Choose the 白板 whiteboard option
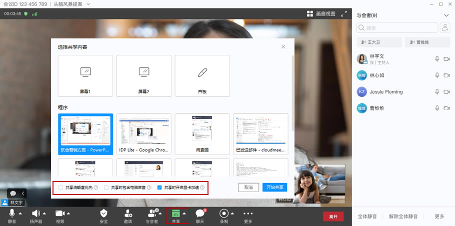 pos(202,76)
